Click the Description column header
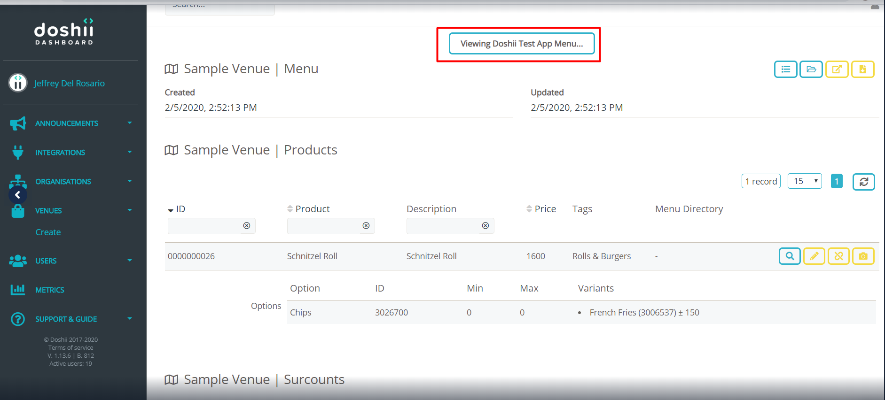The height and width of the screenshot is (400, 885). pyautogui.click(x=431, y=209)
